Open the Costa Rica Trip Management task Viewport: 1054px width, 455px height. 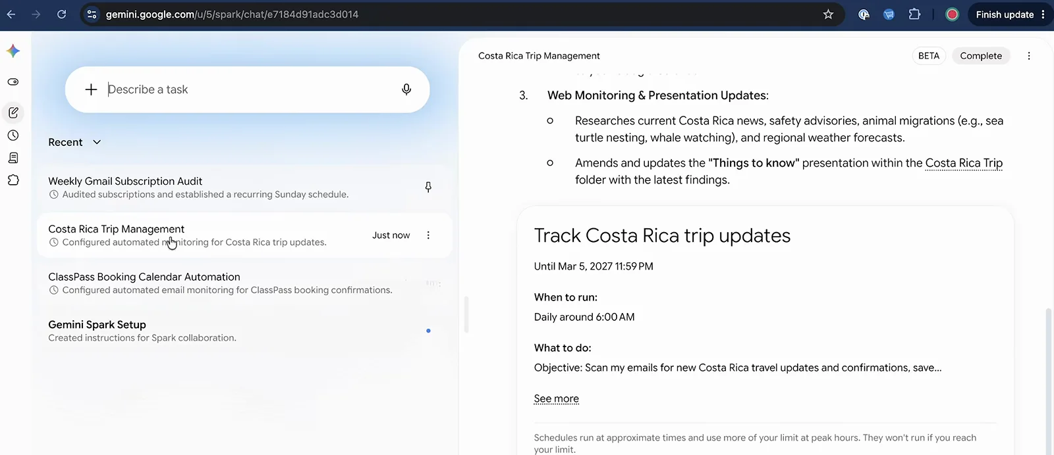(x=244, y=235)
